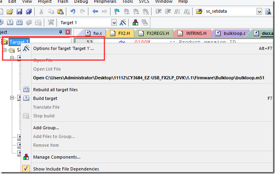The width and height of the screenshot is (275, 174).
Task: Undo the last edit
Action: click(x=73, y=11)
